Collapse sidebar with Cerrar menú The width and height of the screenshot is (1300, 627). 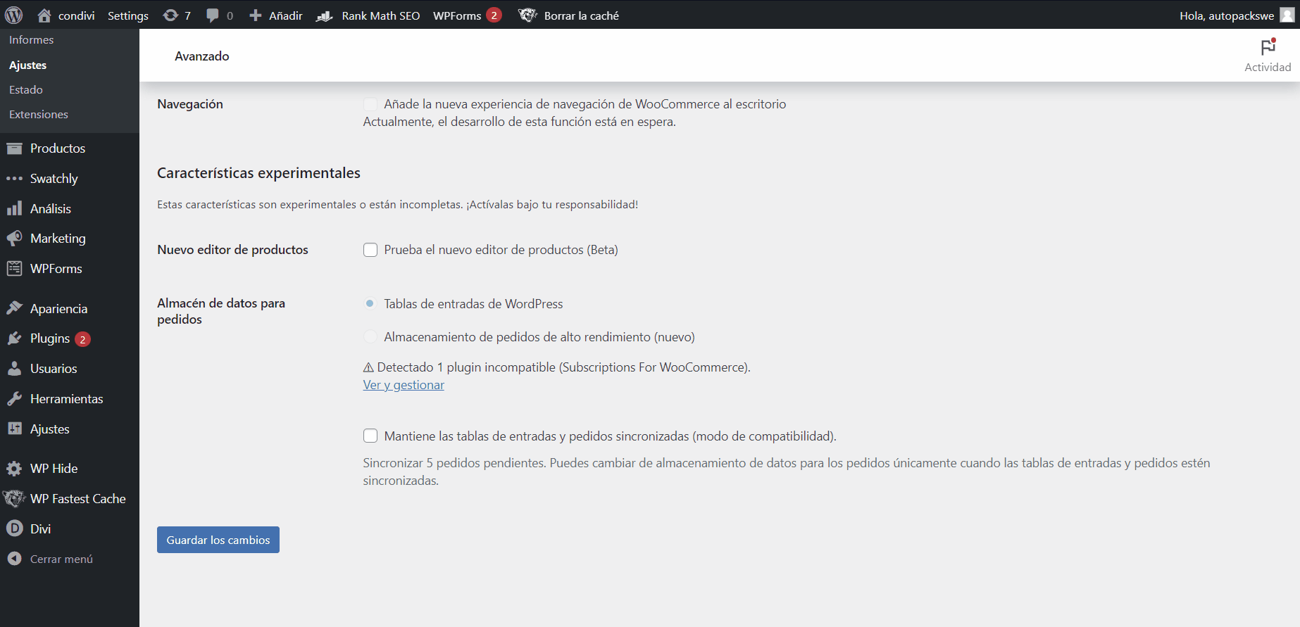(x=61, y=559)
